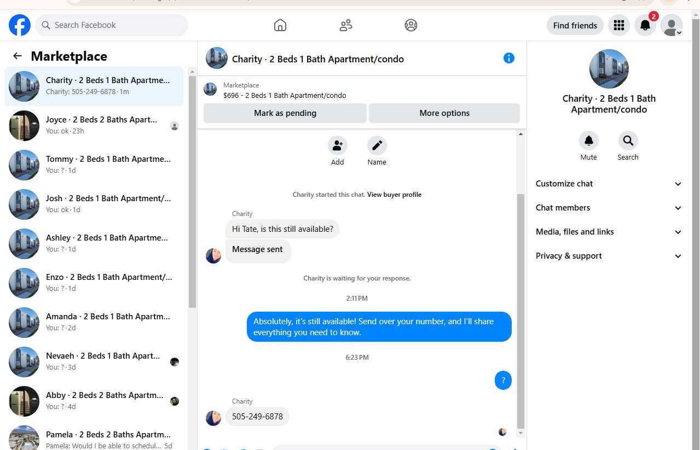Screen dimensions: 700x450
Task: Expand Chat members section
Action: tap(609, 208)
